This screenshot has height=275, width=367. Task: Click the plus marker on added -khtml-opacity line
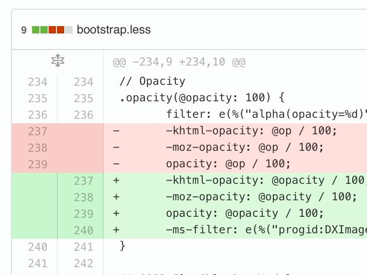click(116, 181)
